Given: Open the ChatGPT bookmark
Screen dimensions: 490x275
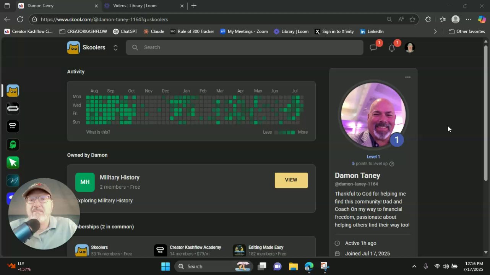Looking at the screenshot, I should tap(125, 31).
